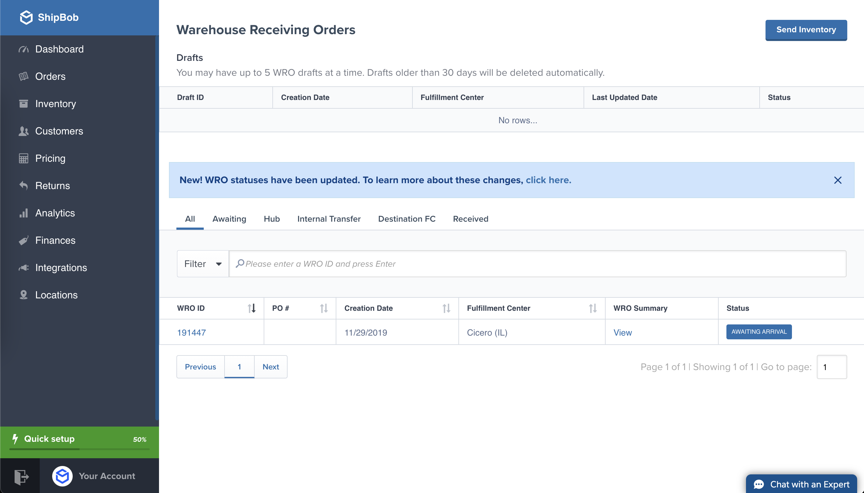Click the sidebar vertical scrollbar
864x493 pixels.
click(x=157, y=228)
